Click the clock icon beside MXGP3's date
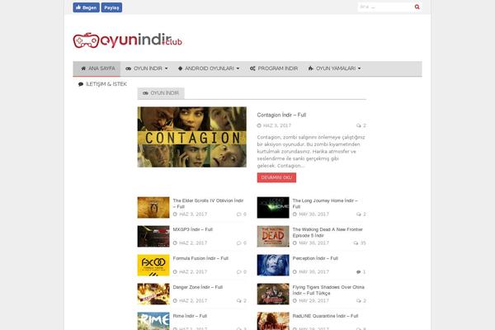The width and height of the screenshot is (495, 330). (175, 243)
